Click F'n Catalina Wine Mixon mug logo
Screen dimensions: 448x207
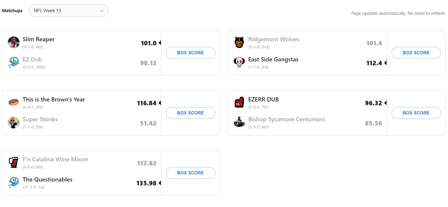tap(14, 163)
